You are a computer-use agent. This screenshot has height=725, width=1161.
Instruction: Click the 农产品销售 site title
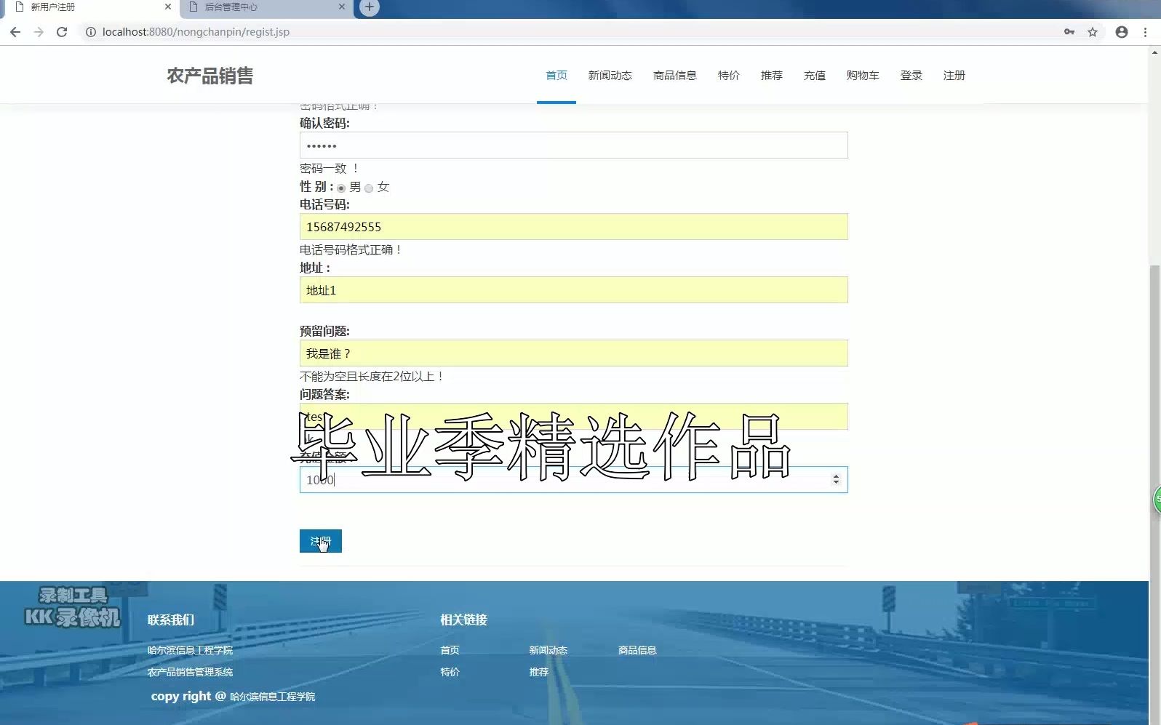[210, 76]
